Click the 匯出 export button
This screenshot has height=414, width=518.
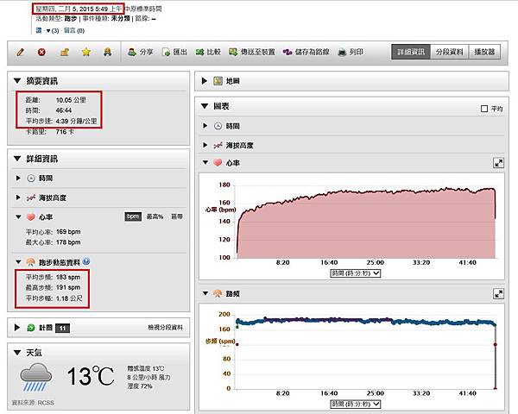click(x=174, y=52)
